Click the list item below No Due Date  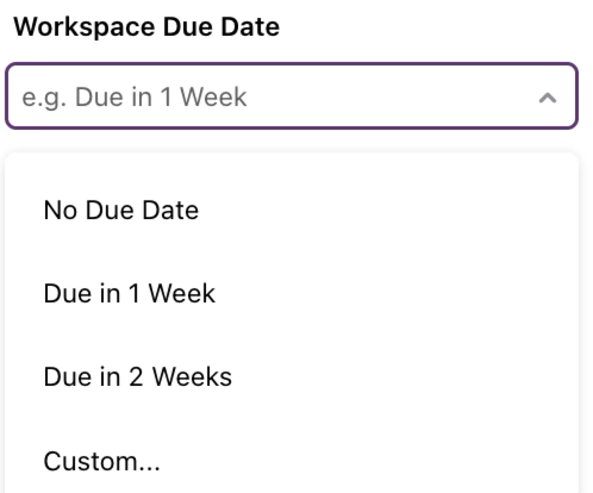pos(129,294)
